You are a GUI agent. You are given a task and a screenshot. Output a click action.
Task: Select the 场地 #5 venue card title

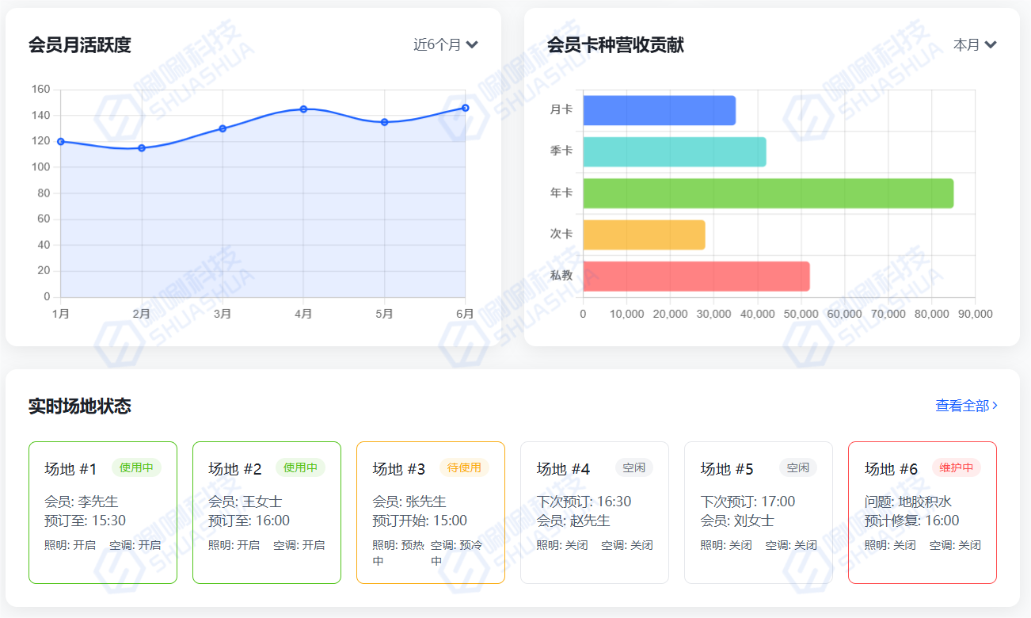click(727, 469)
